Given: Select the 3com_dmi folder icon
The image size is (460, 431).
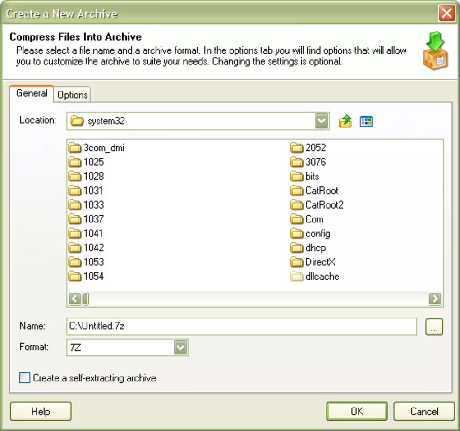Looking at the screenshot, I should 75,148.
